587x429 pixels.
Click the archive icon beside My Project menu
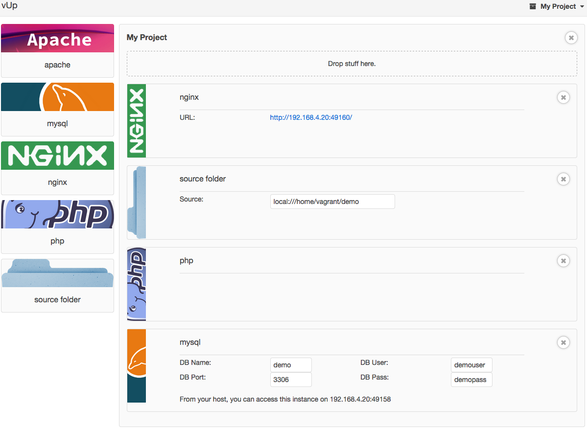pyautogui.click(x=533, y=6)
